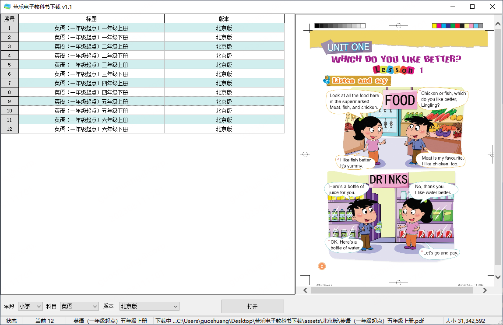Select row 英语（一年级起点）二年级上册
Image resolution: width=503 pixels, height=325 pixels.
click(x=151, y=46)
